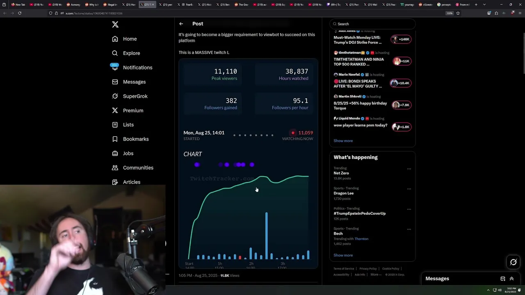The width and height of the screenshot is (525, 295).
Task: More options for #TrumpEpsteinPedoCoverUp trend
Action: coord(409,209)
